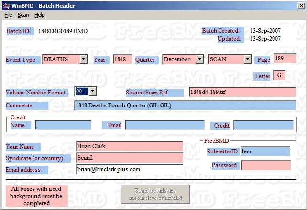Click the Email address input field
Image resolution: width=307 pixels, height=210 pixels.
130,169
